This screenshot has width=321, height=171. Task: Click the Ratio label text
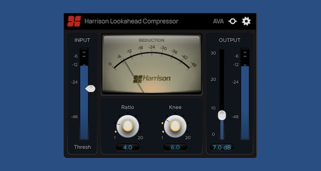(127, 107)
